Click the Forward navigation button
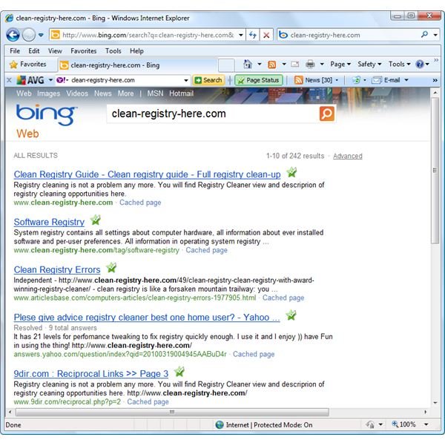The height and width of the screenshot is (440, 445). pos(29,35)
